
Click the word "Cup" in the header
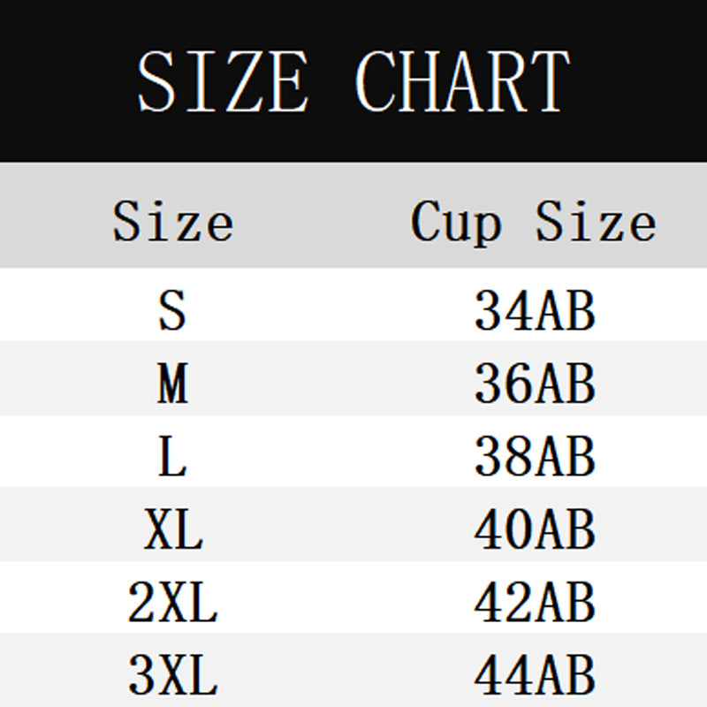(456, 223)
